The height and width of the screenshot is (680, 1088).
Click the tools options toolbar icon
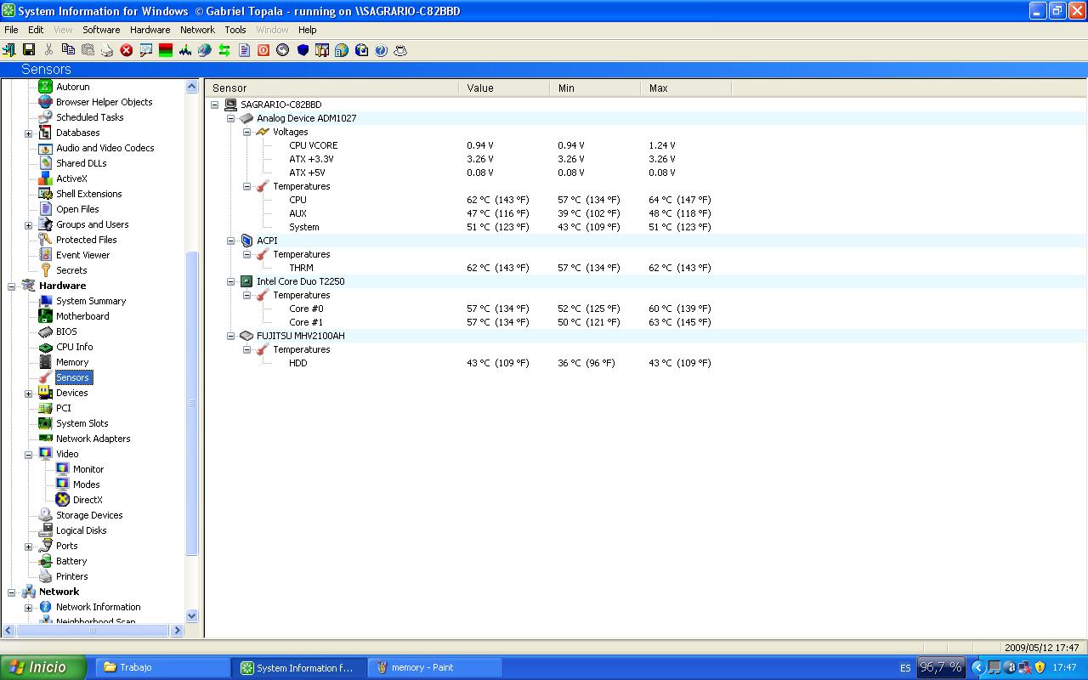tap(322, 50)
